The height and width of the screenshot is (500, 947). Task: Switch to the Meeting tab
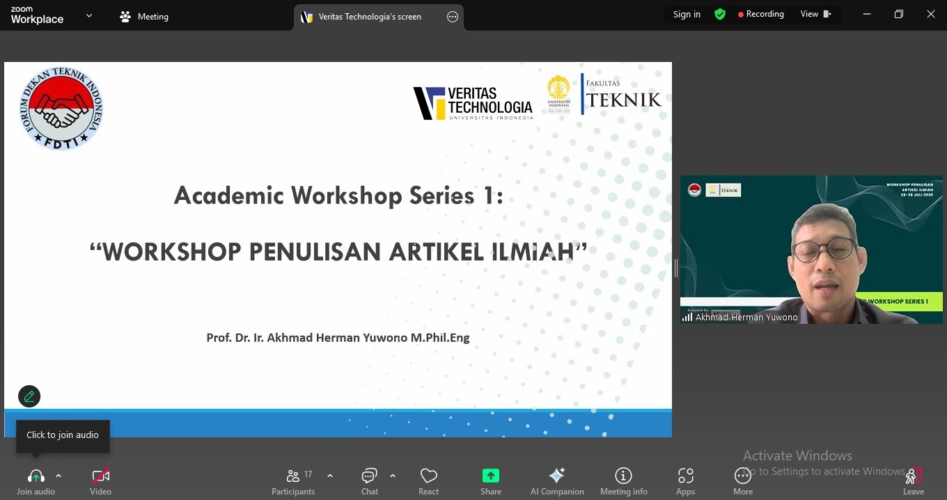point(145,17)
